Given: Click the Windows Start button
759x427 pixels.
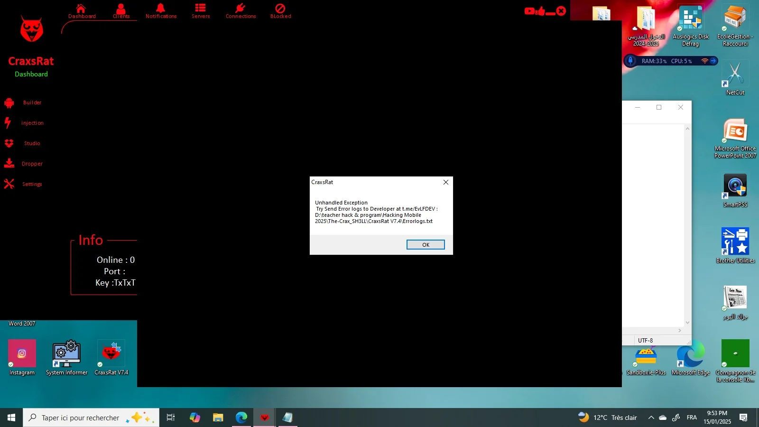Looking at the screenshot, I should tap(11, 418).
